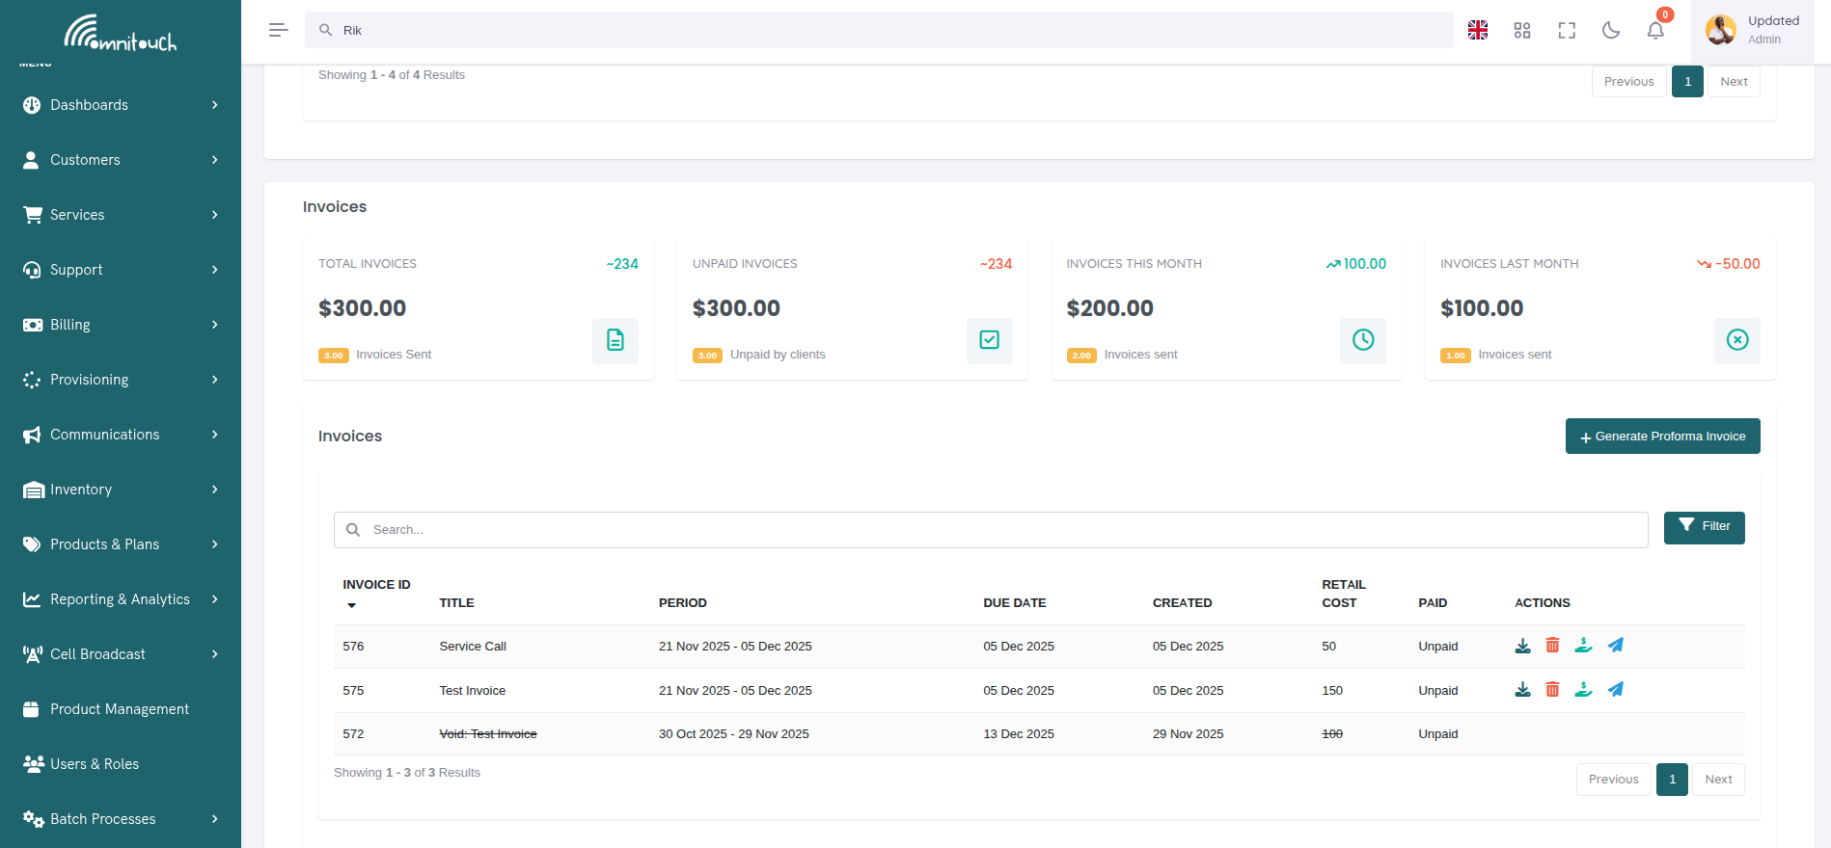Send invoice 576 via paper plane icon
This screenshot has height=848, width=1831.
[x=1615, y=646]
